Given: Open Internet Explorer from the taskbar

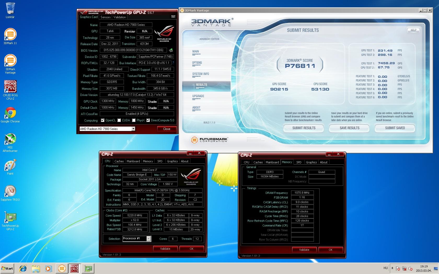Looking at the screenshot, I should point(23,268).
